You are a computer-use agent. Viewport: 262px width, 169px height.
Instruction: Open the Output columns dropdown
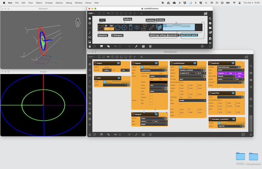coord(107,70)
